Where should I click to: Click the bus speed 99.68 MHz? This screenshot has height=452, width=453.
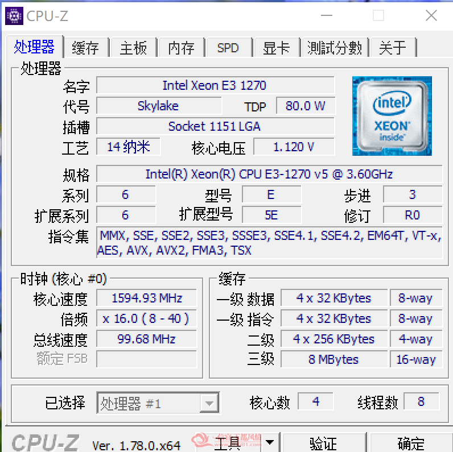click(x=146, y=339)
